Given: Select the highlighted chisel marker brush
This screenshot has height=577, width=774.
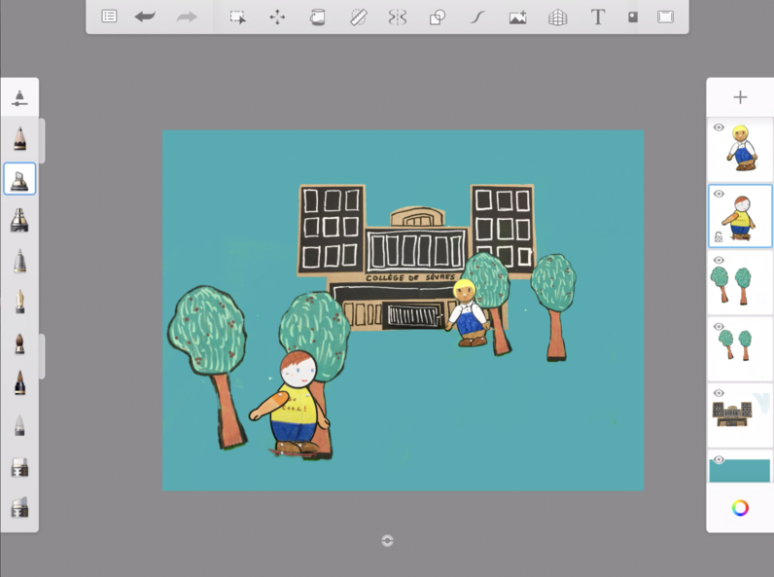Looking at the screenshot, I should 19,179.
